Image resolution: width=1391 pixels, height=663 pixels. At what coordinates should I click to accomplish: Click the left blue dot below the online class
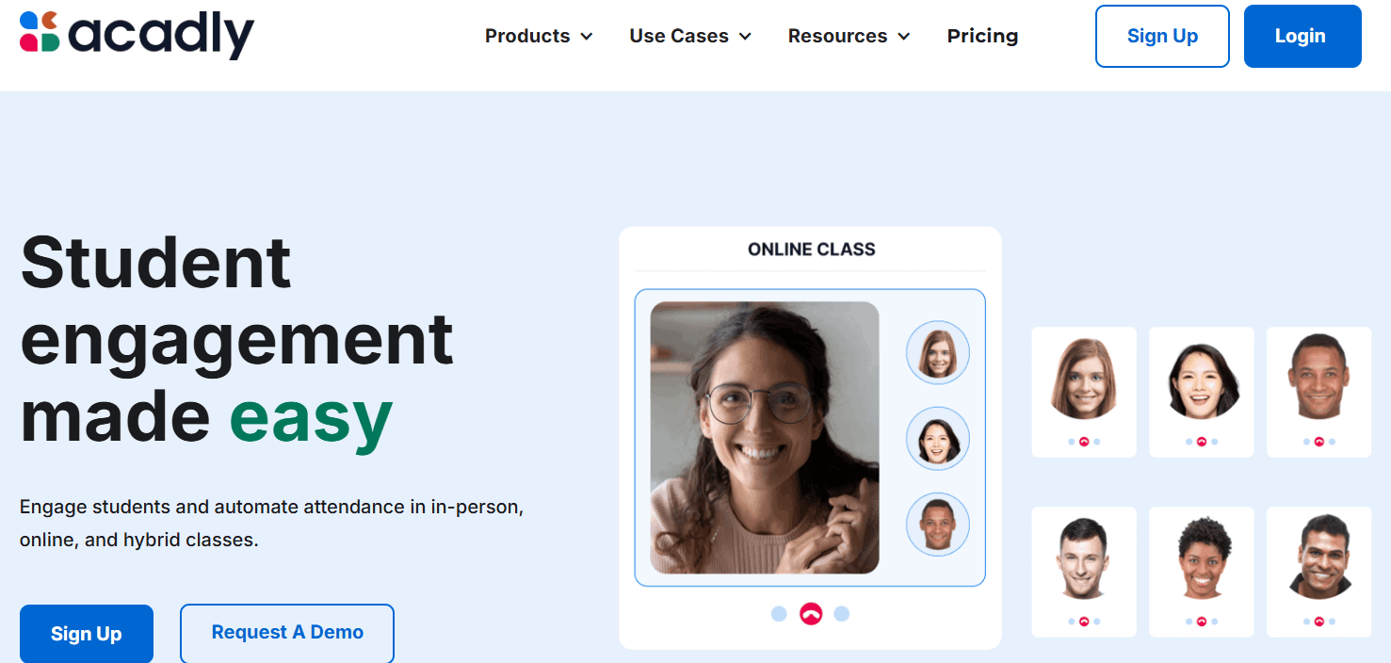pos(779,614)
